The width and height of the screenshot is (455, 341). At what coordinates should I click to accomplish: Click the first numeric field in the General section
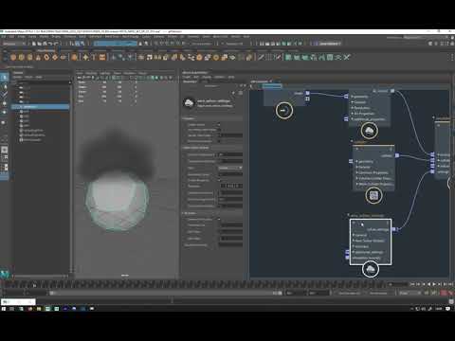[231, 135]
